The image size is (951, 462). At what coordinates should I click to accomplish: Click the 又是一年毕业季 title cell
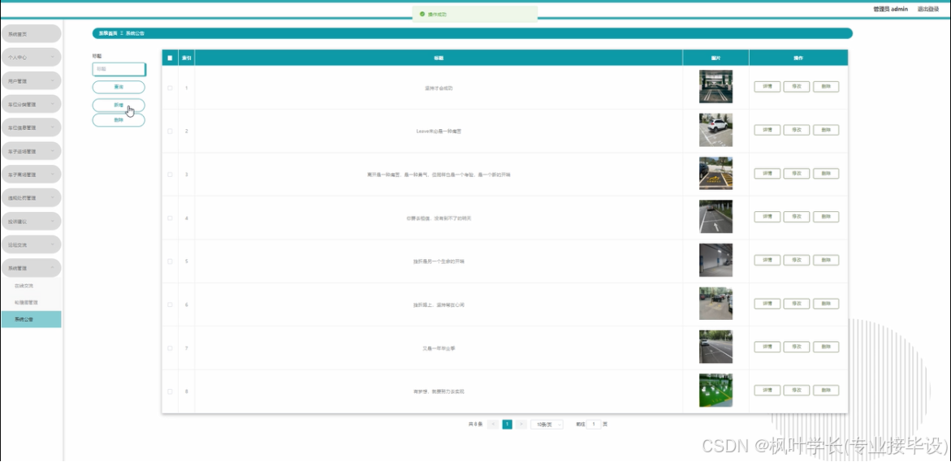(x=439, y=348)
